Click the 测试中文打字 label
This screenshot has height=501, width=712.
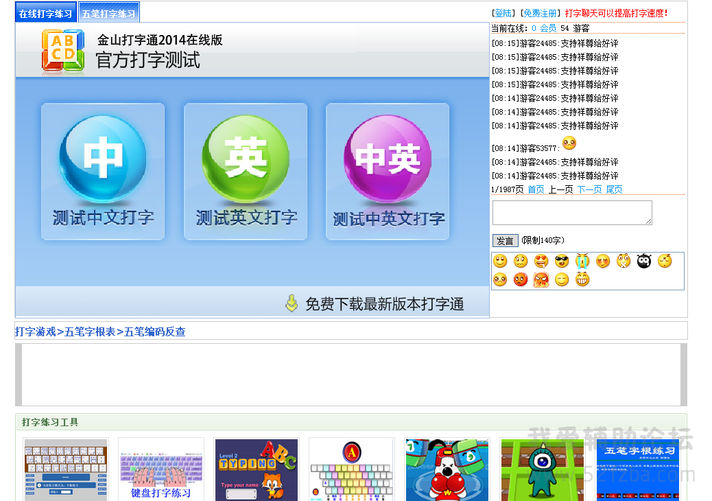tap(103, 218)
